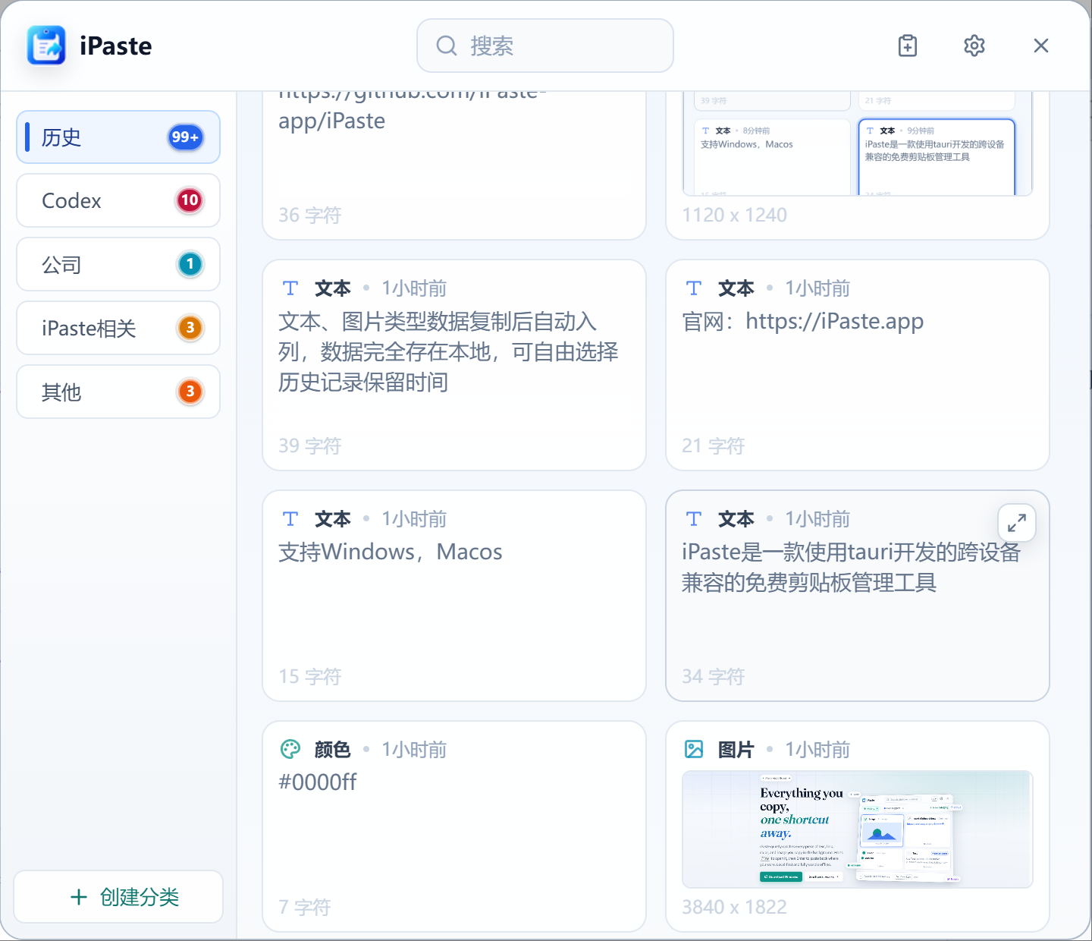
Task: Close the iPaste window
Action: click(x=1041, y=46)
